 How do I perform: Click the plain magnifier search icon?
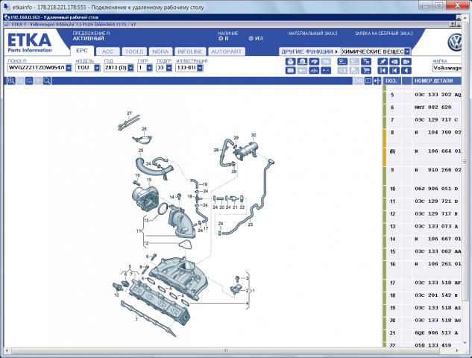(47, 81)
